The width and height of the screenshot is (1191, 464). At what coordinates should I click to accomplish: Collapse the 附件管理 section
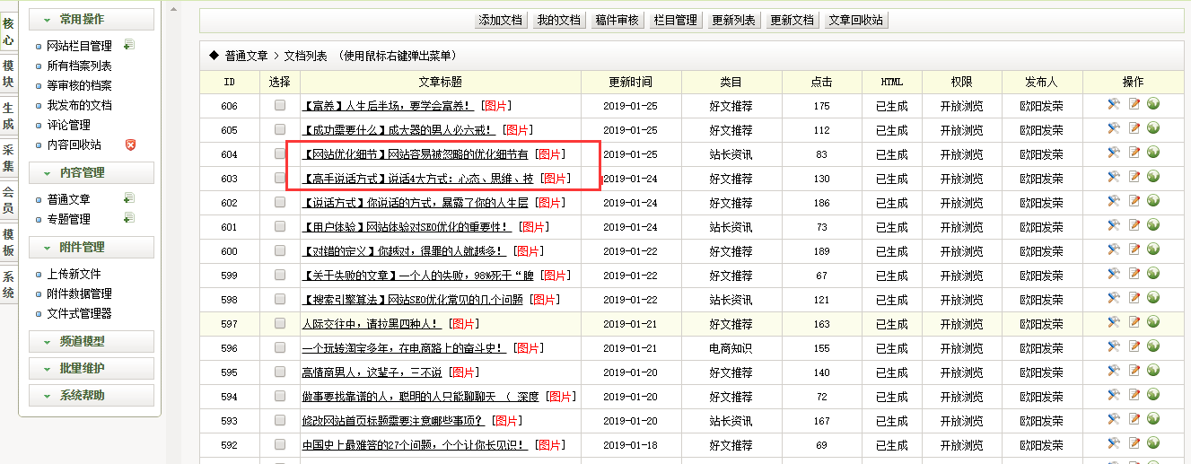tap(92, 247)
